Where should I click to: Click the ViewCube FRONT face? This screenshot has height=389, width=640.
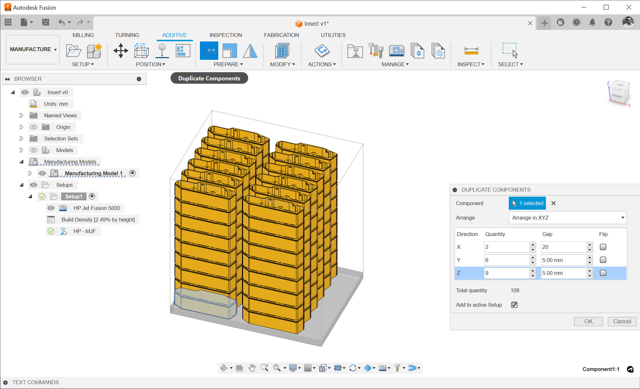tap(617, 96)
